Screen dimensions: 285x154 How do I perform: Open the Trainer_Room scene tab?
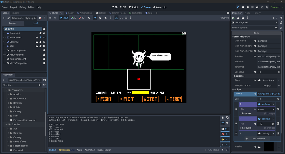pyautogui.click(x=117, y=13)
